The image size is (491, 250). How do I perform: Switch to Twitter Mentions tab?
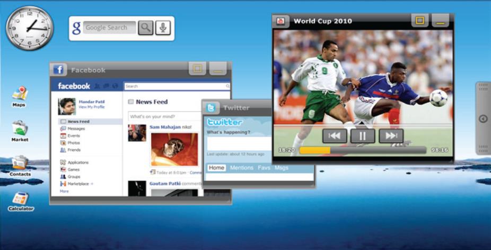242,168
